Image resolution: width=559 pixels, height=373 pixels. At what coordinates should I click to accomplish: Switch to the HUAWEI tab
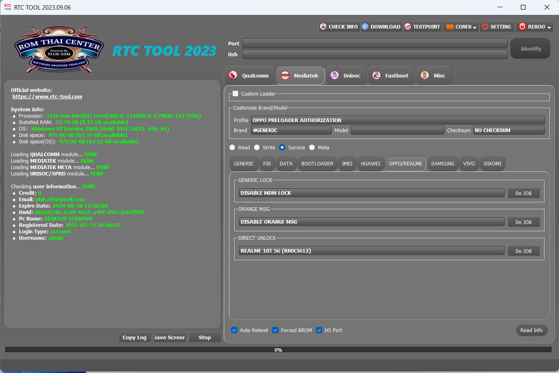(x=371, y=164)
